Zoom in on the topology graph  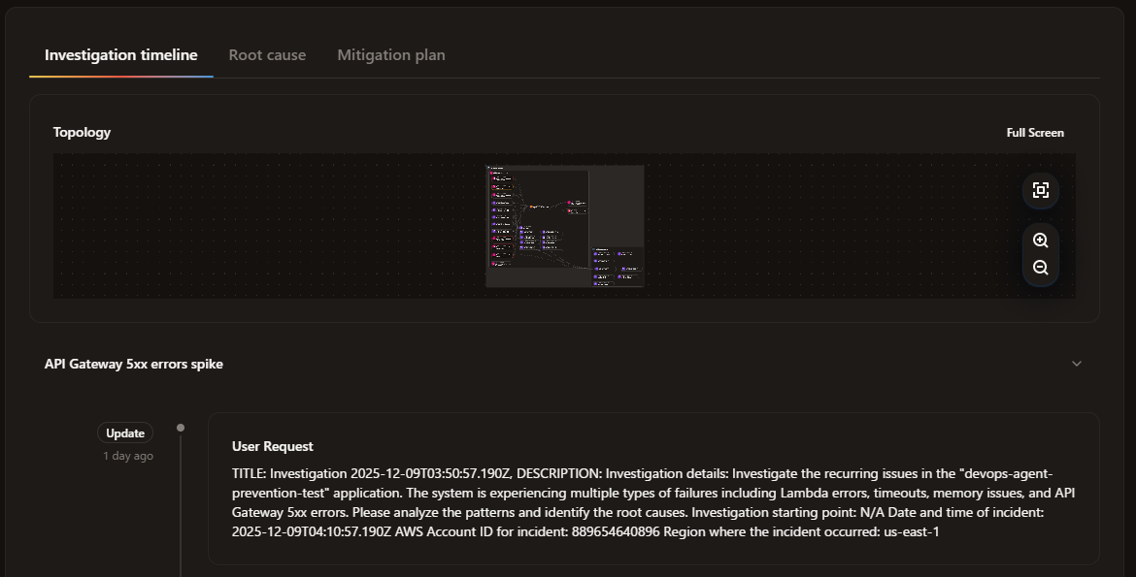click(1040, 240)
